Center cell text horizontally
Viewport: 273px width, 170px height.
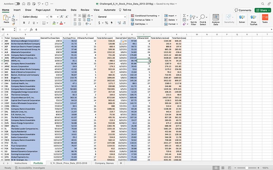[x=80, y=20]
